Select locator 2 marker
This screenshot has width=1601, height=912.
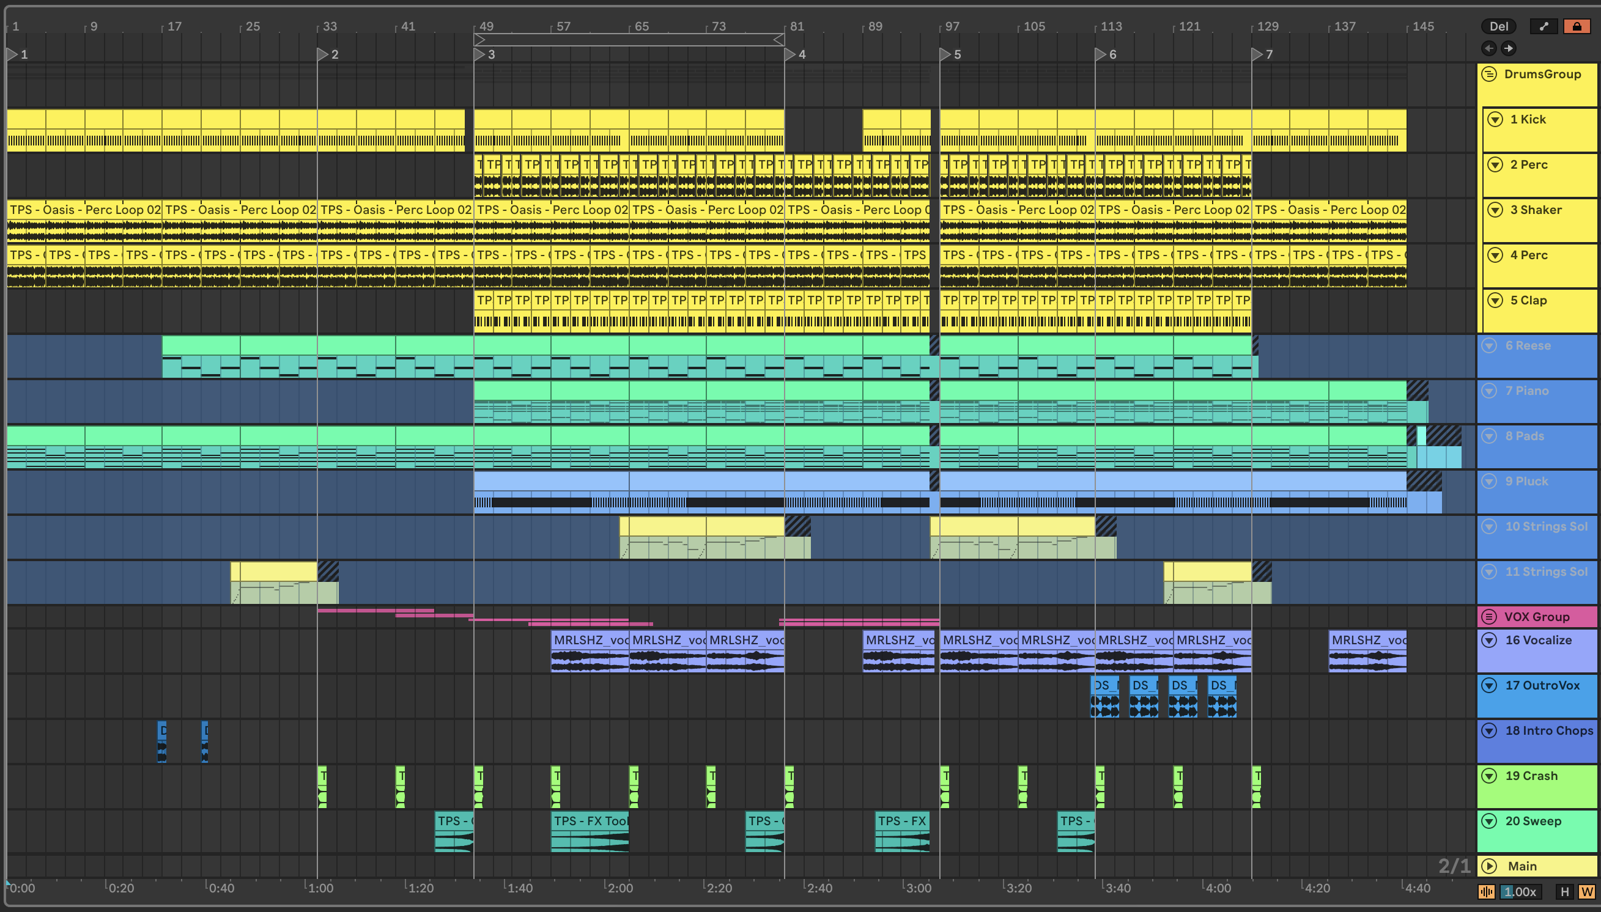324,54
